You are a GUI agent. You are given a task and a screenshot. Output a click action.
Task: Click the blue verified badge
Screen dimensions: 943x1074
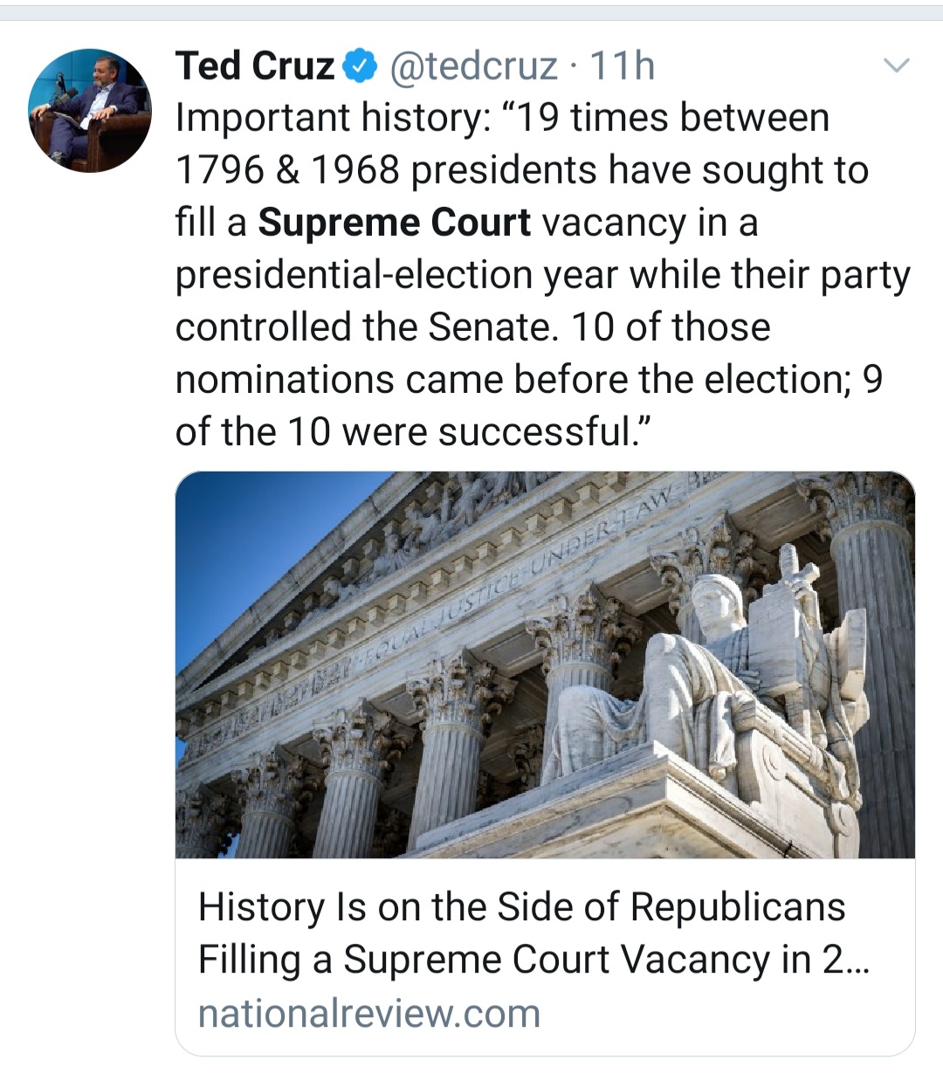(x=359, y=66)
